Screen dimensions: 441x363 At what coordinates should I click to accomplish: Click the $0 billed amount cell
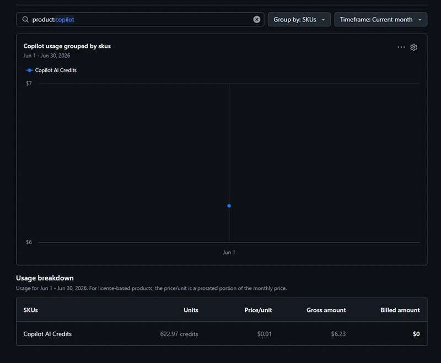point(416,334)
